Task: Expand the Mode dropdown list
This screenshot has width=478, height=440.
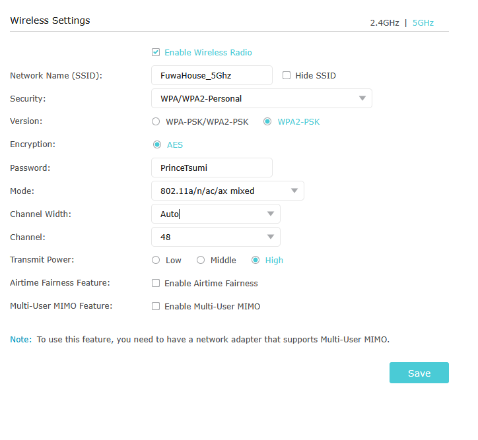Action: coord(227,191)
